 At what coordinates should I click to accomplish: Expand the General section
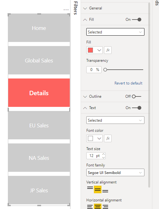[85, 8]
